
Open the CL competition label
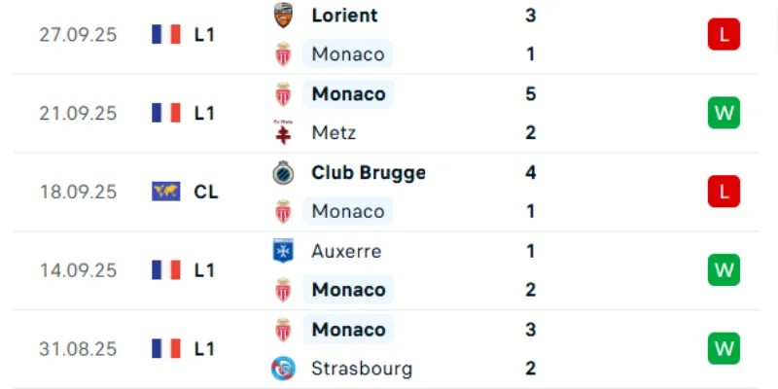click(206, 192)
